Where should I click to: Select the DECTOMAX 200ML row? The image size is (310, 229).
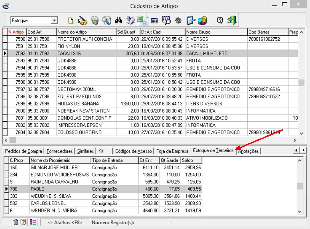coord(153,89)
